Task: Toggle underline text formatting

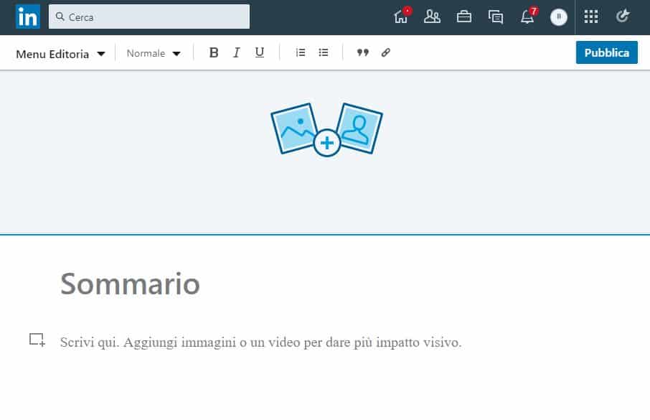Action: tap(260, 52)
